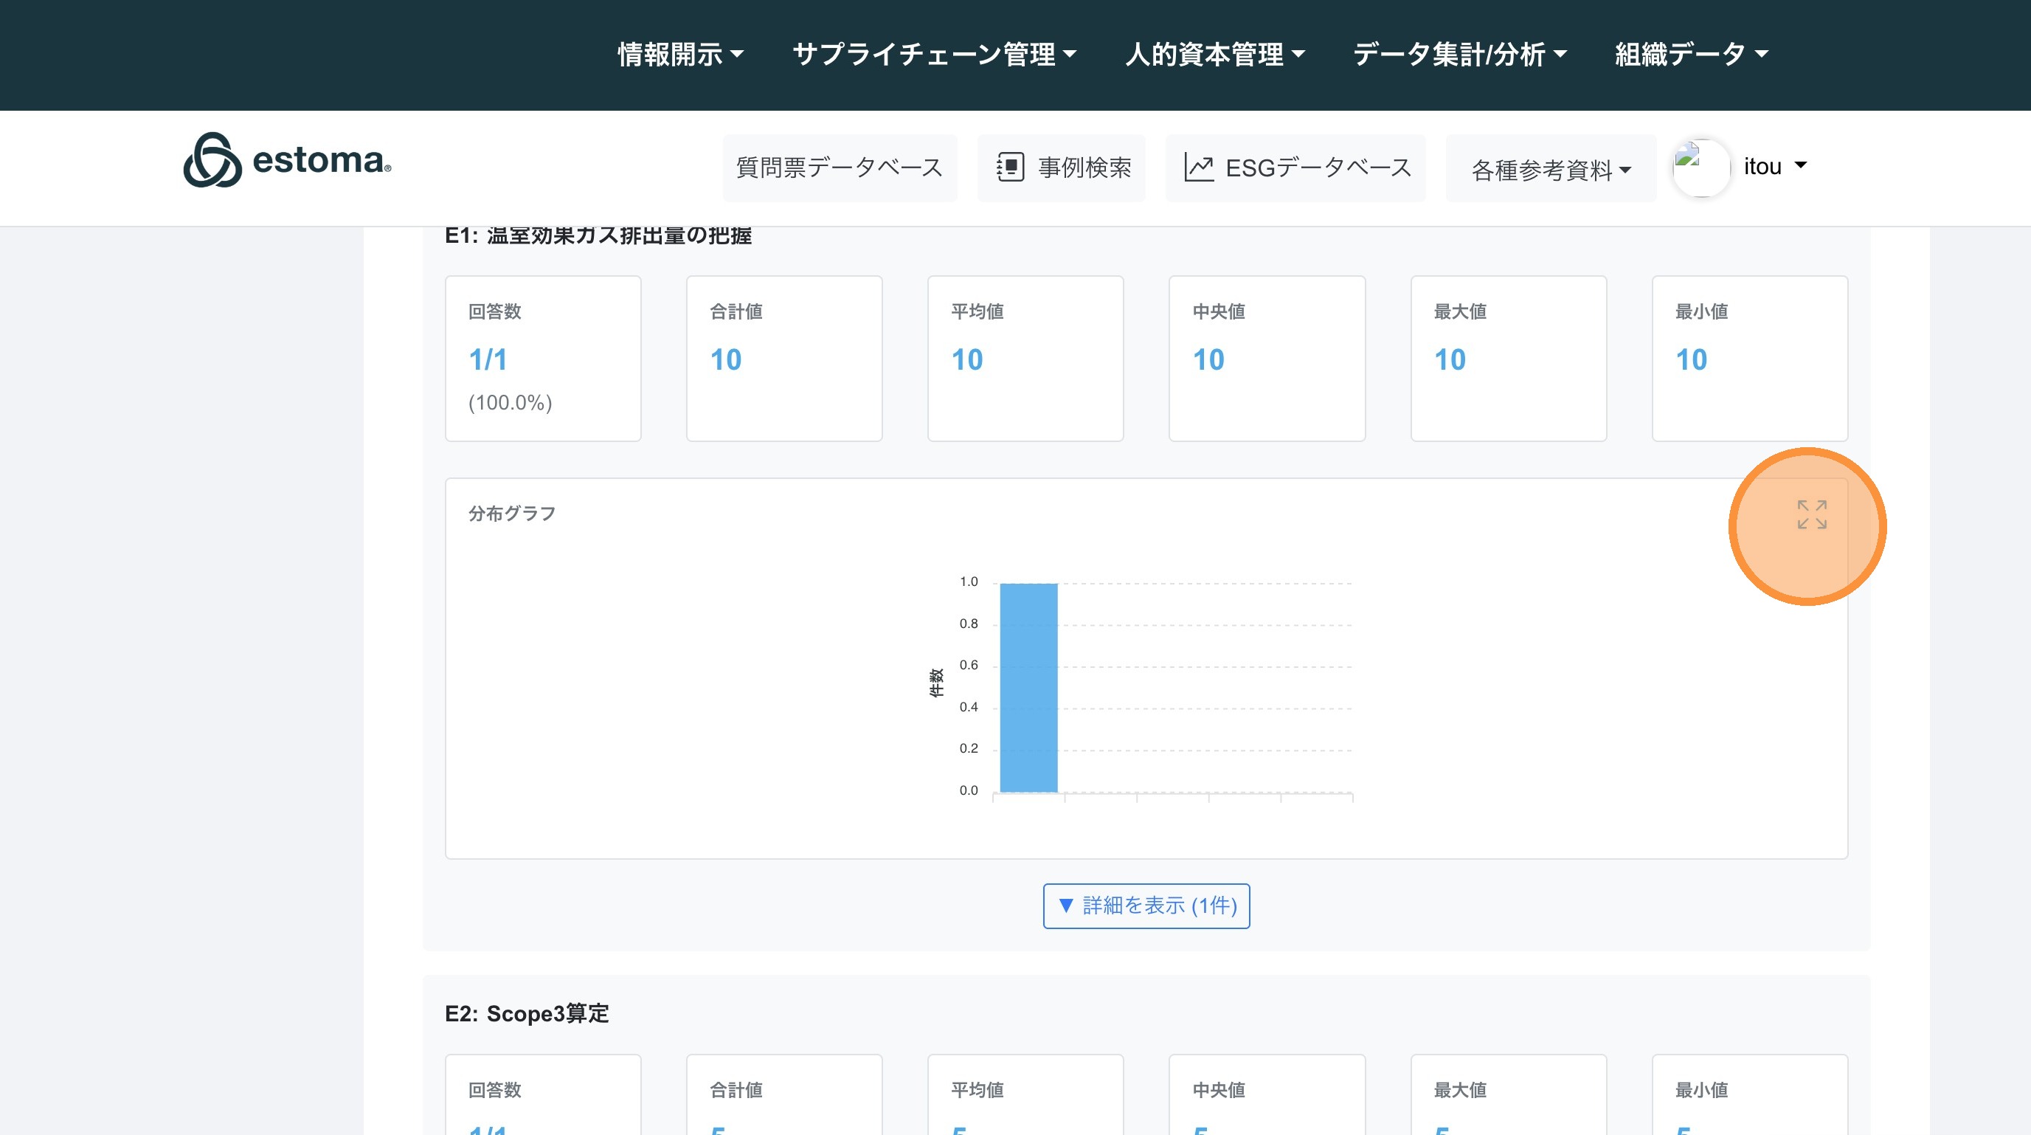This screenshot has width=2031, height=1135.
Task: Open the 情報開示 dropdown menu
Action: pyautogui.click(x=679, y=54)
